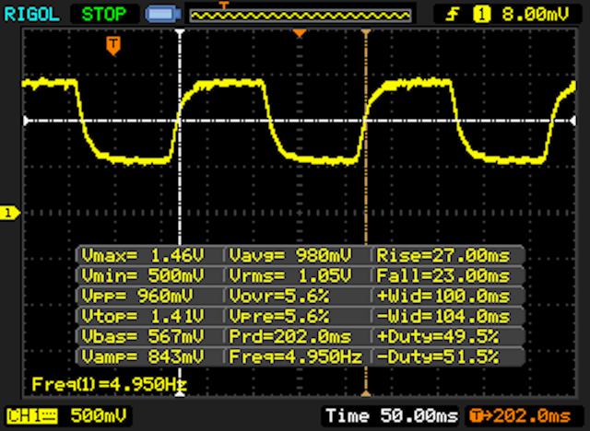Click the Prd=202.0ms measurement

point(290,337)
